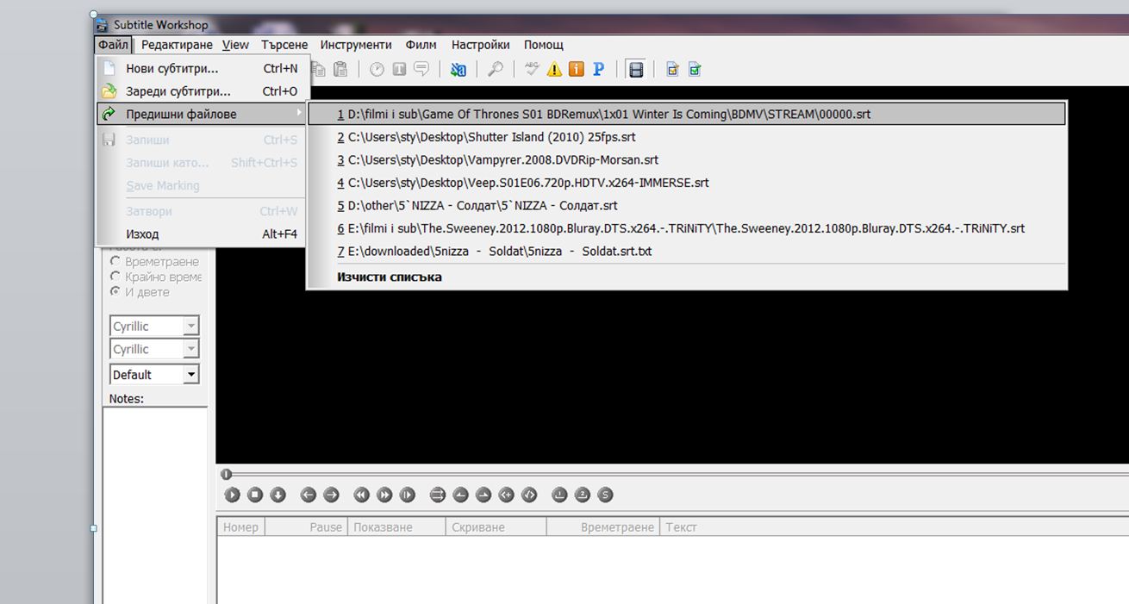This screenshot has height=604, width=1129.
Task: Click Изчисти списъка to clear recent files
Action: coord(390,277)
